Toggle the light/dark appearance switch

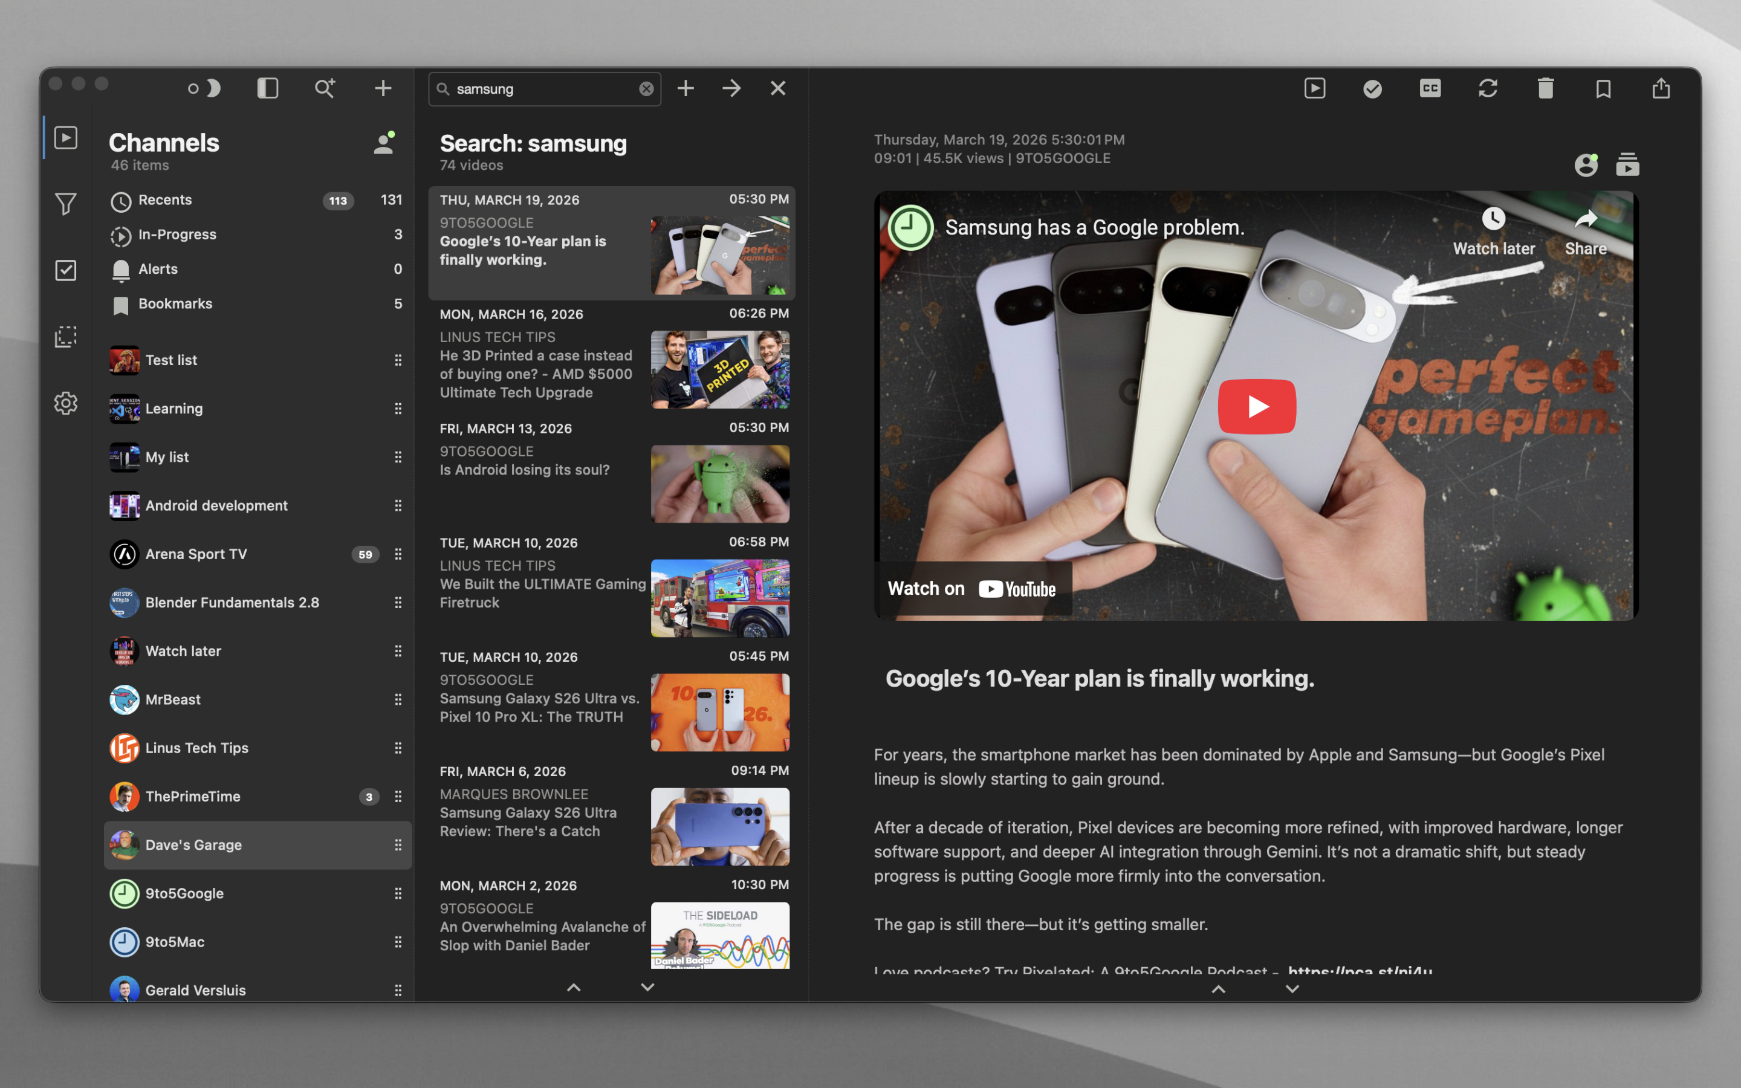click(204, 88)
